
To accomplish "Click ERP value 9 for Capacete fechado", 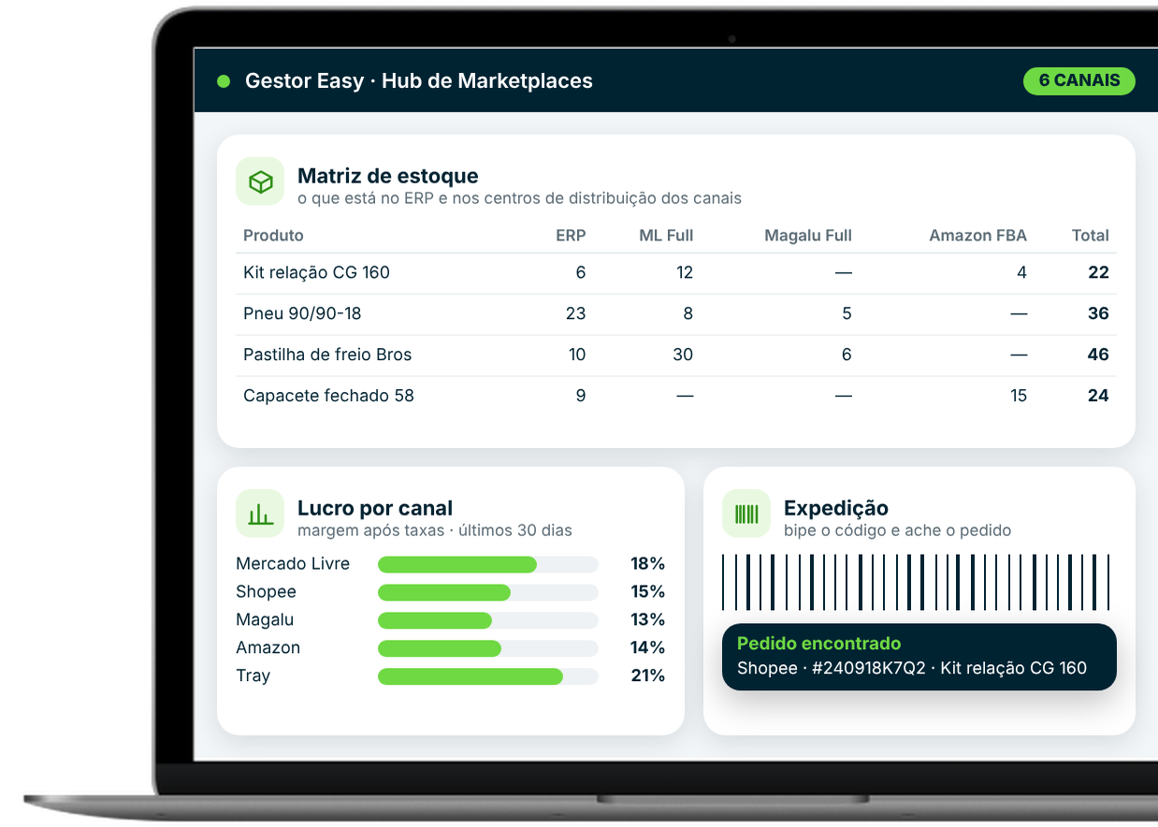I will (x=581, y=397).
